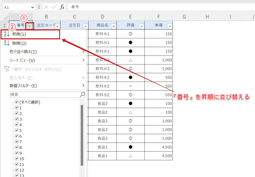Uncheck filter value 12
255x177 pixels.
coord(17,170)
